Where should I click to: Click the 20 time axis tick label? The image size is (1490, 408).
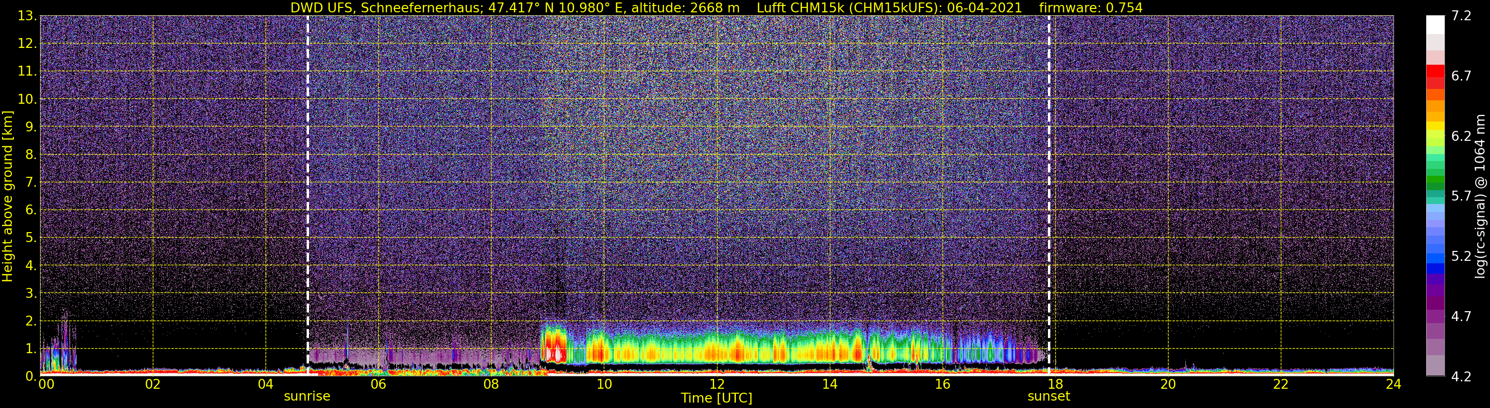tap(1168, 384)
